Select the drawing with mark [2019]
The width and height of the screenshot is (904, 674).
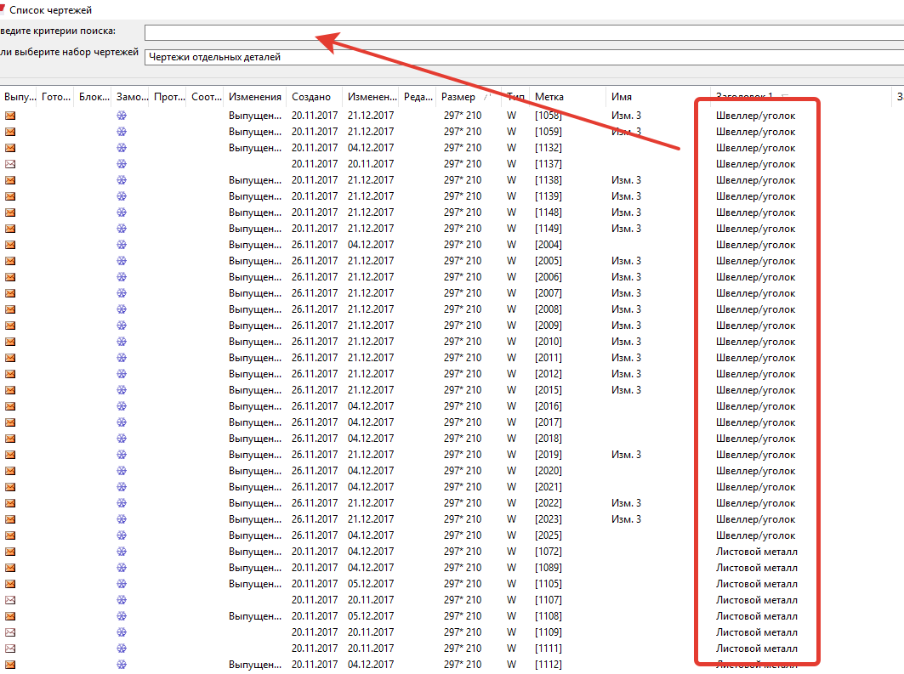click(x=549, y=455)
